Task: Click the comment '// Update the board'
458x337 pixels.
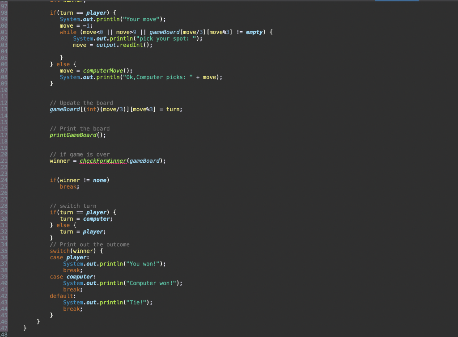Action: pos(81,103)
